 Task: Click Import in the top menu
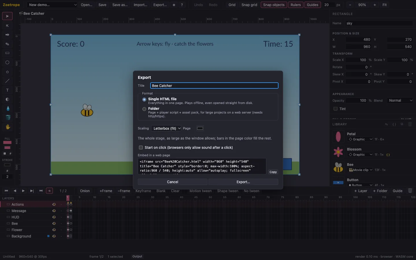coord(140,5)
